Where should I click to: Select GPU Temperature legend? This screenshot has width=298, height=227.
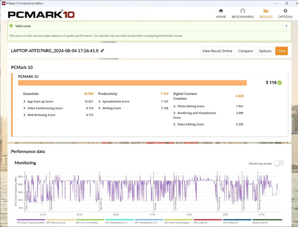[x=149, y=221]
